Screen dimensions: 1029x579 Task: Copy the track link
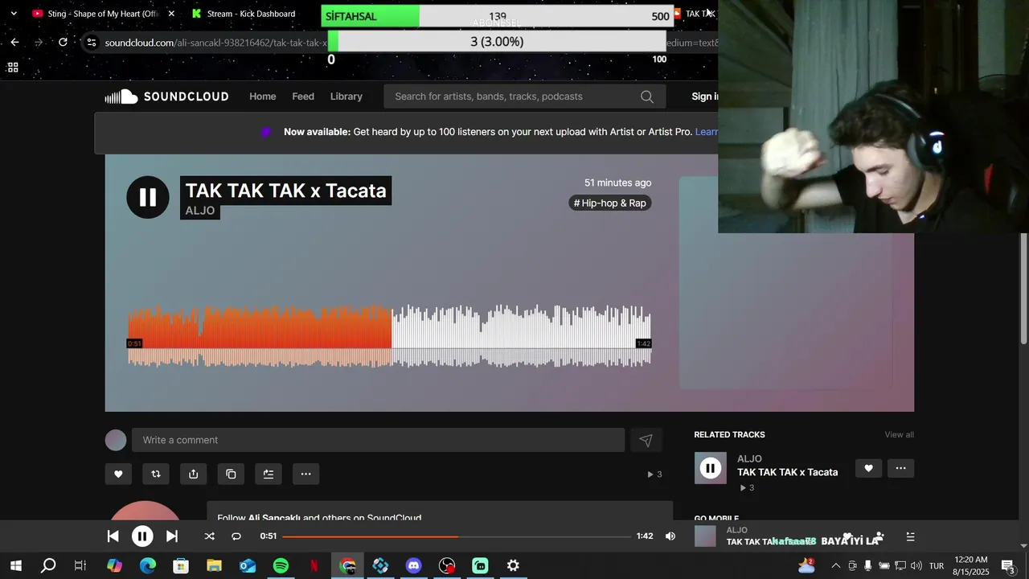coord(231,474)
